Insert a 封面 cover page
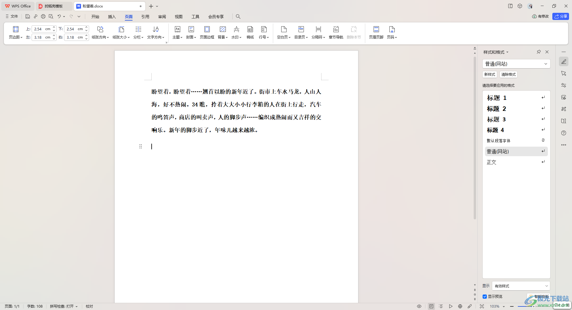Screen dimensions: 572x310 point(191,32)
